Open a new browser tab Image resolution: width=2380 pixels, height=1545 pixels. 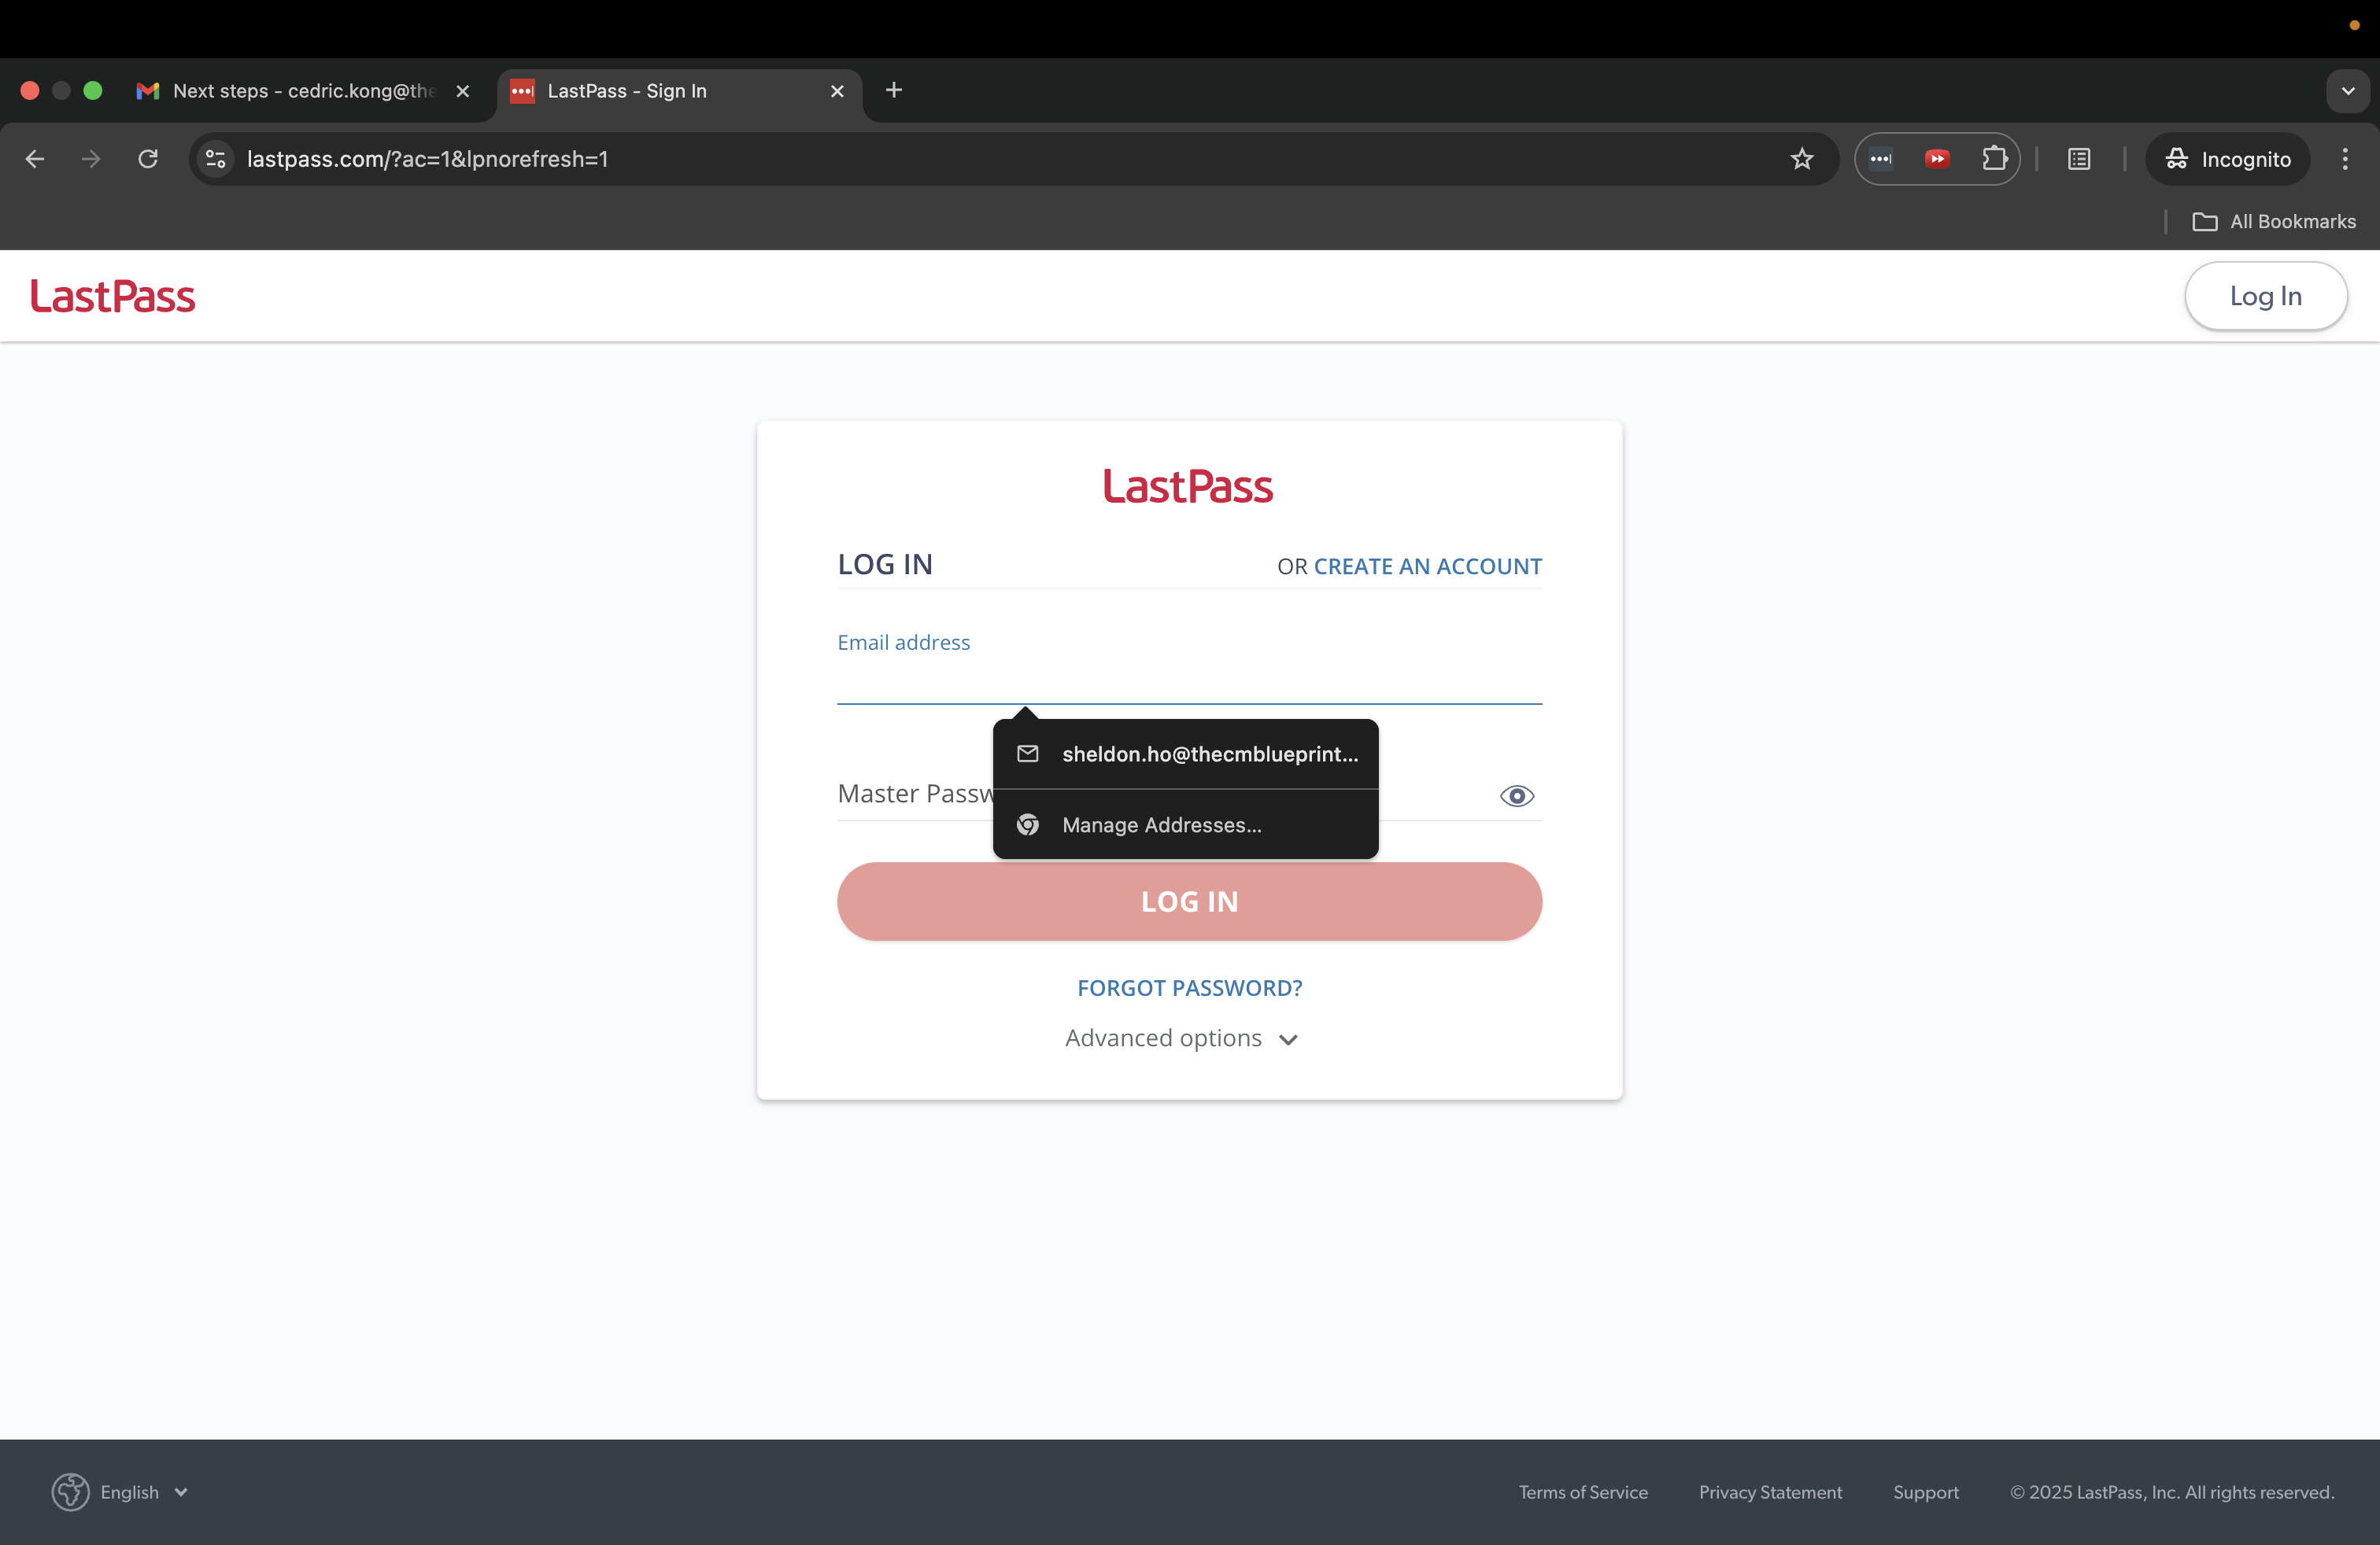(x=894, y=90)
